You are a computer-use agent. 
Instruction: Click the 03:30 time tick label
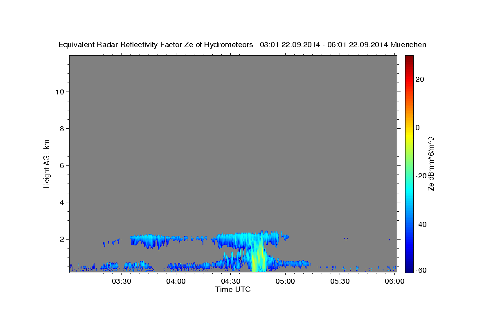[x=122, y=281]
